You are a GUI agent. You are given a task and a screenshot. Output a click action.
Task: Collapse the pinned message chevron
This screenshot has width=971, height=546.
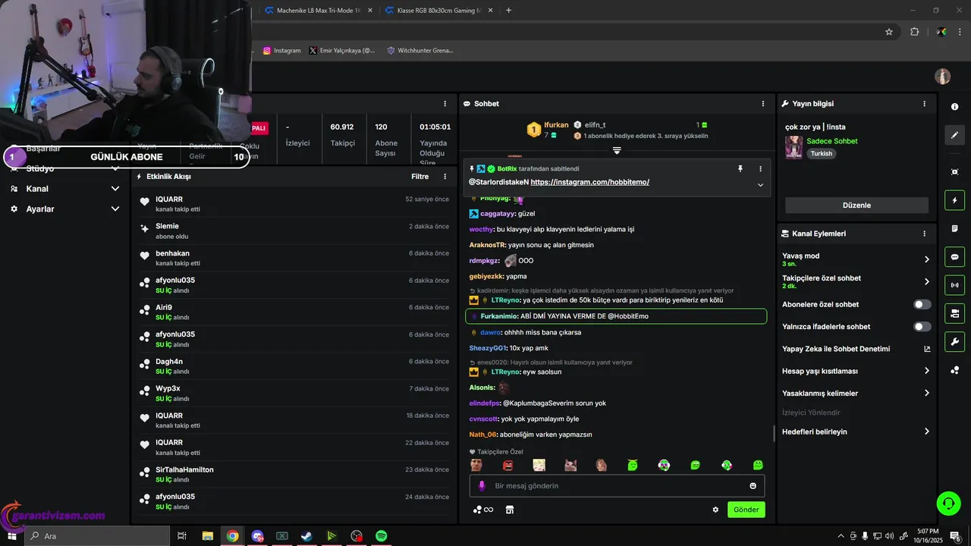tap(760, 185)
